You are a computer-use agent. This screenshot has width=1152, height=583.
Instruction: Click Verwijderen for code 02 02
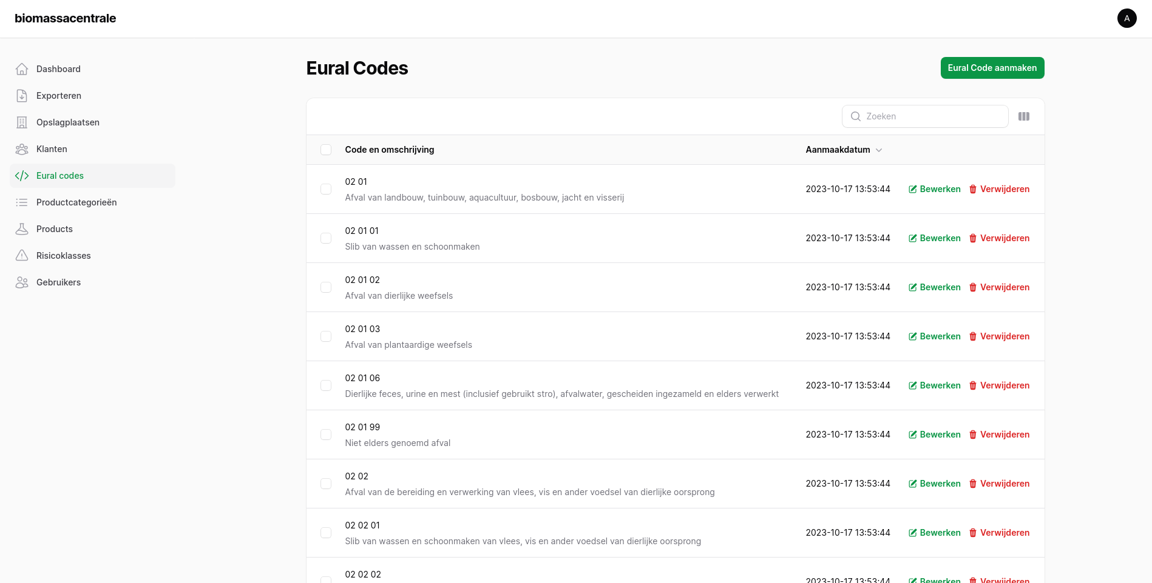(x=999, y=484)
